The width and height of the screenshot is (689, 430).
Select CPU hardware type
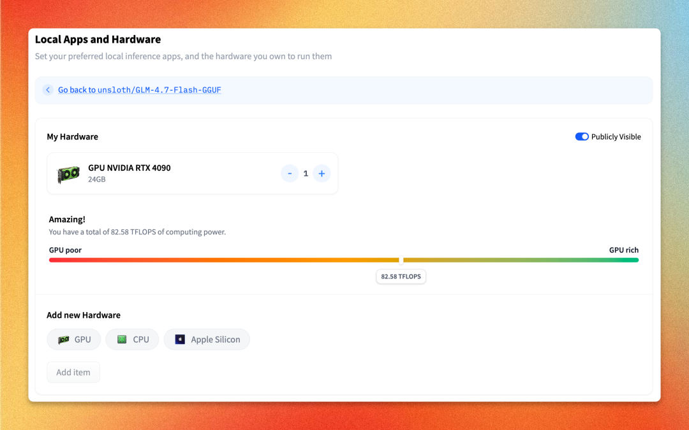[x=132, y=339]
